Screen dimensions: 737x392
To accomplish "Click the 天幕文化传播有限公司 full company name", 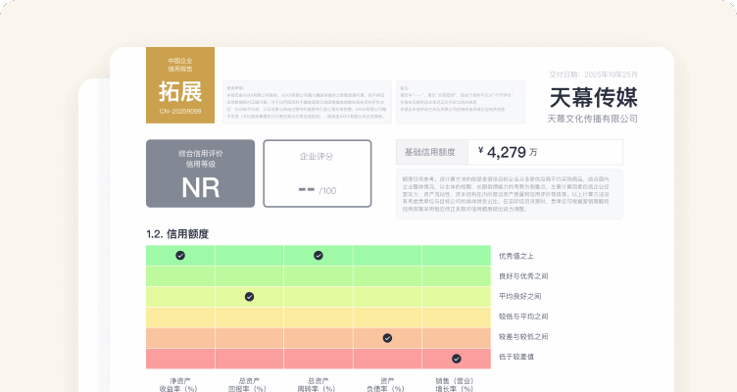I will [x=592, y=119].
